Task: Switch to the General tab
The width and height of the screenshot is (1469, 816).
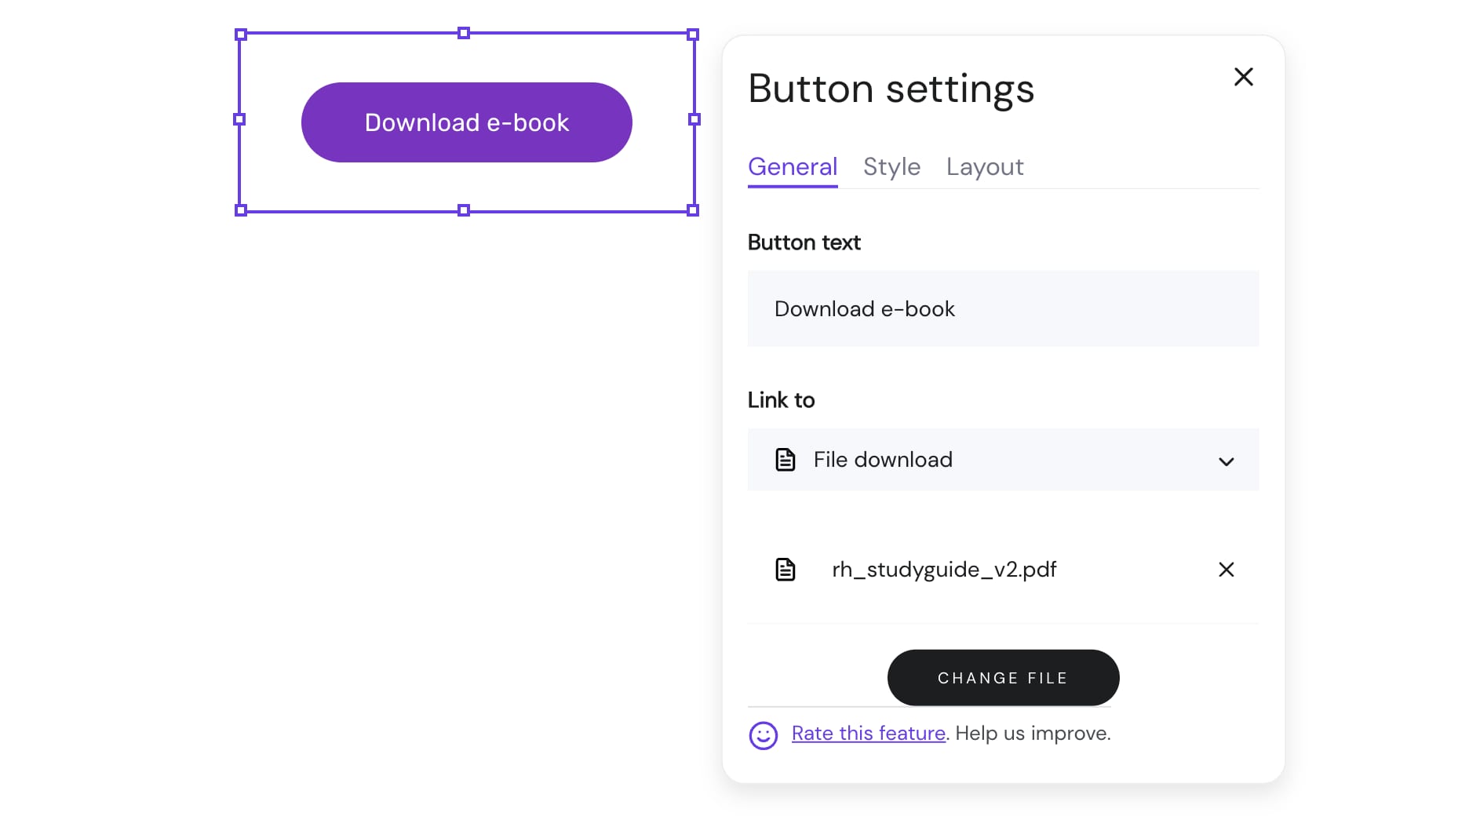Action: click(792, 167)
